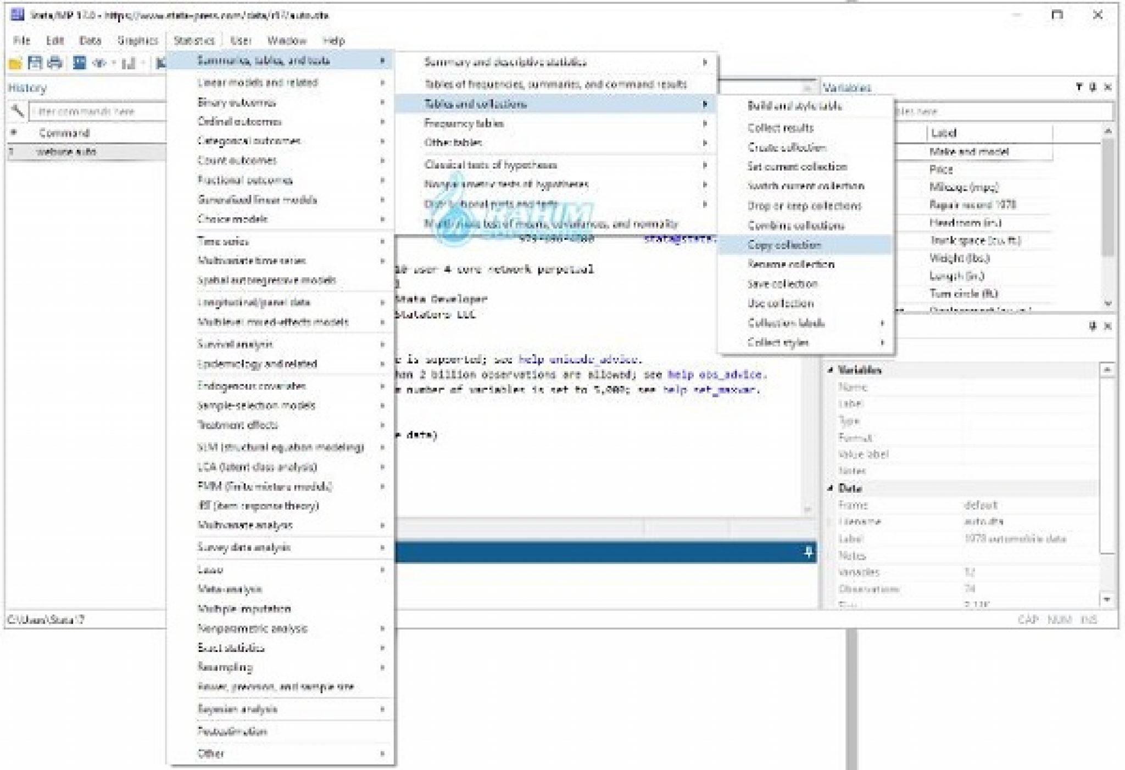The width and height of the screenshot is (1125, 770).
Task: Select the Copy collection menu entry
Action: point(784,245)
